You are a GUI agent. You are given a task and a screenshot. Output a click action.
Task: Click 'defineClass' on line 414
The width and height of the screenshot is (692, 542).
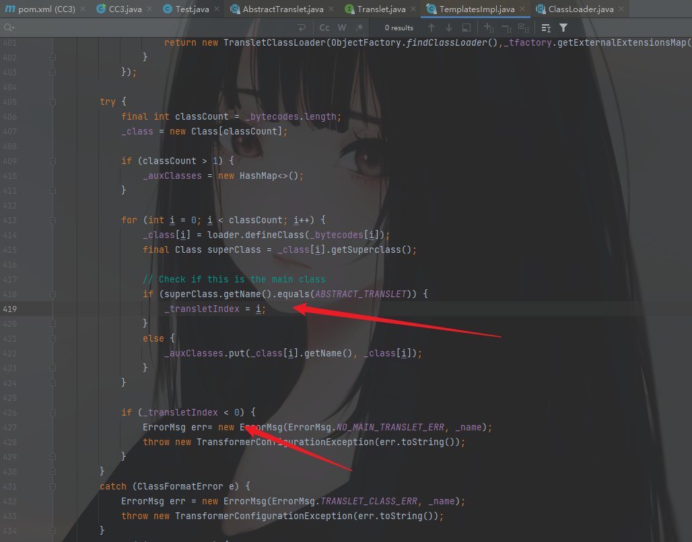point(275,235)
